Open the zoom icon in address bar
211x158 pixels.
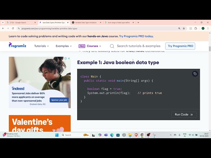179,29
